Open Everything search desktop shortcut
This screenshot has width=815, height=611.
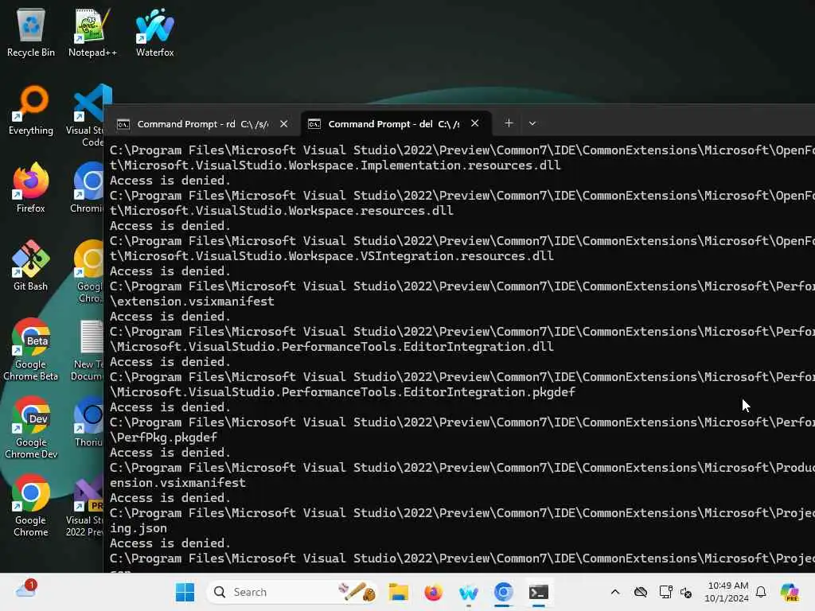coord(31,110)
